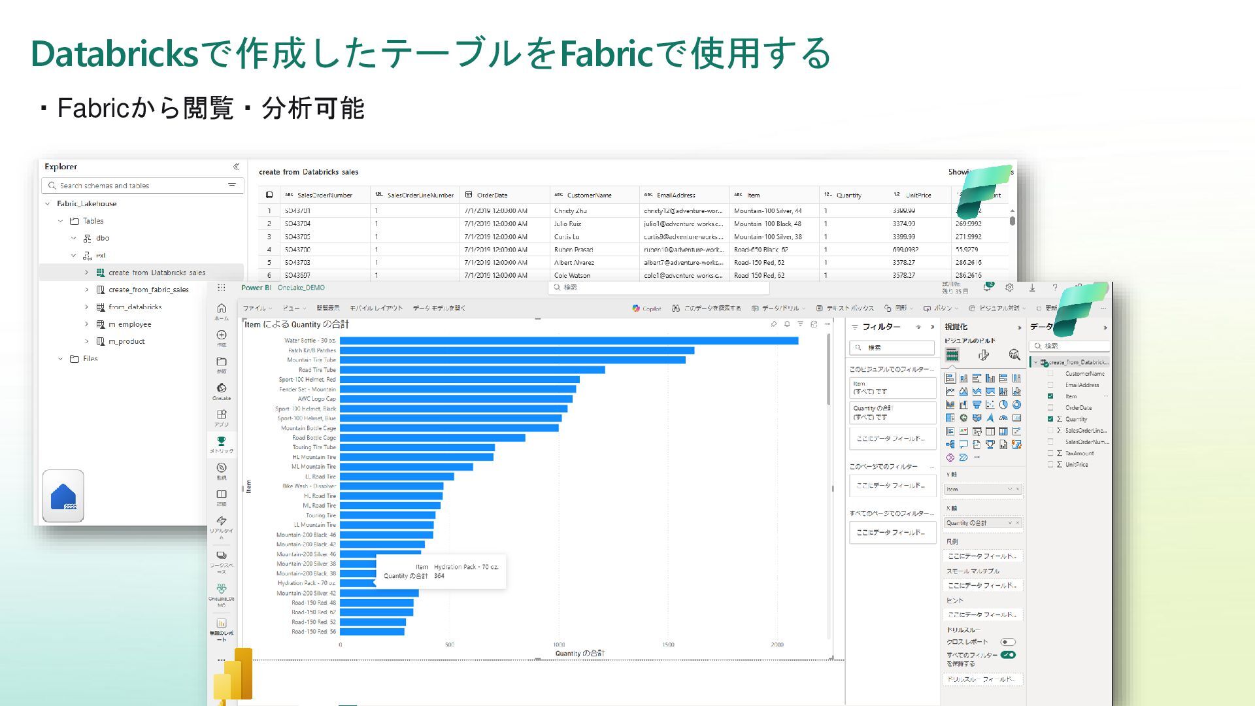The height and width of the screenshot is (706, 1255).
Task: Click the OneLake_DEMO workspace link
Action: click(301, 288)
